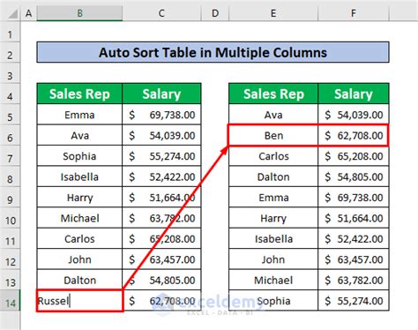Click the title cell 'Auto Sort Table in Multiple Columns'
418x330 pixels.
click(213, 52)
